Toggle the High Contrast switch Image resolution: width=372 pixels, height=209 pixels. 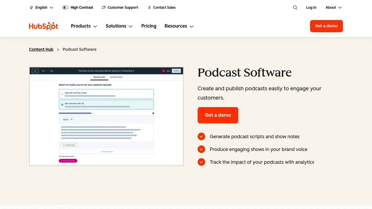tap(65, 8)
